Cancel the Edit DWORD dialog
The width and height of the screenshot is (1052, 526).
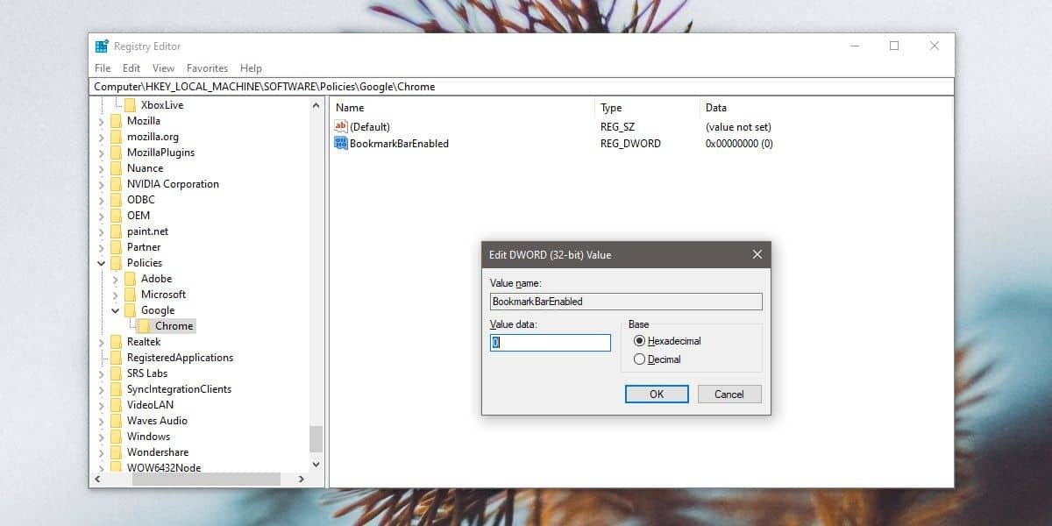(x=729, y=394)
